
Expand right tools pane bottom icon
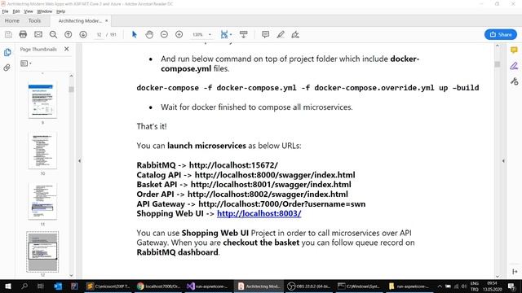[x=515, y=271]
